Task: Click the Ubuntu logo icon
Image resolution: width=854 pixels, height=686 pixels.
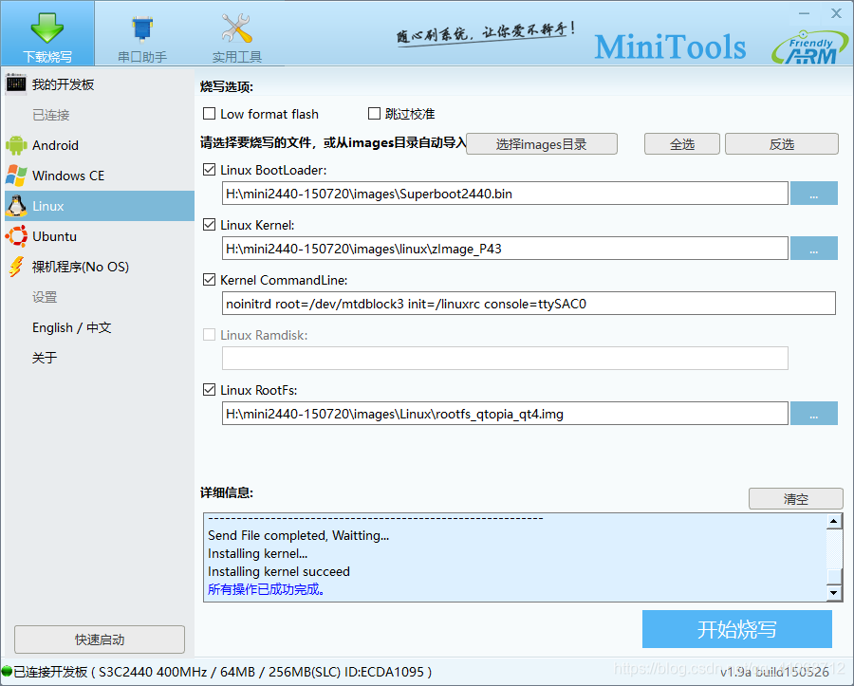Action: (x=16, y=236)
